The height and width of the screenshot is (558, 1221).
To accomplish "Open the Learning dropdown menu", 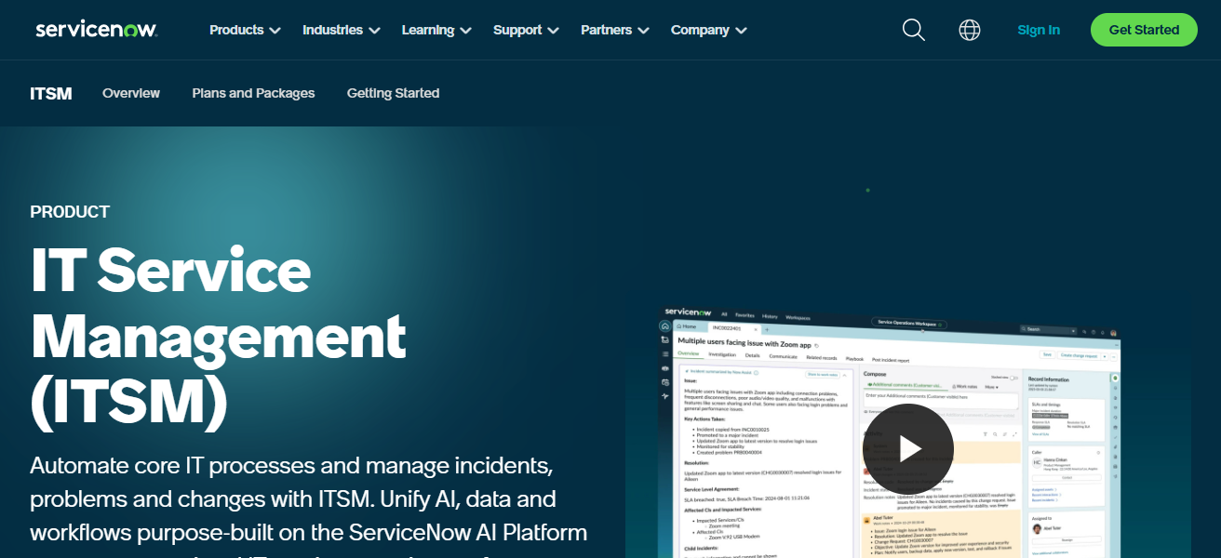I will point(436,30).
